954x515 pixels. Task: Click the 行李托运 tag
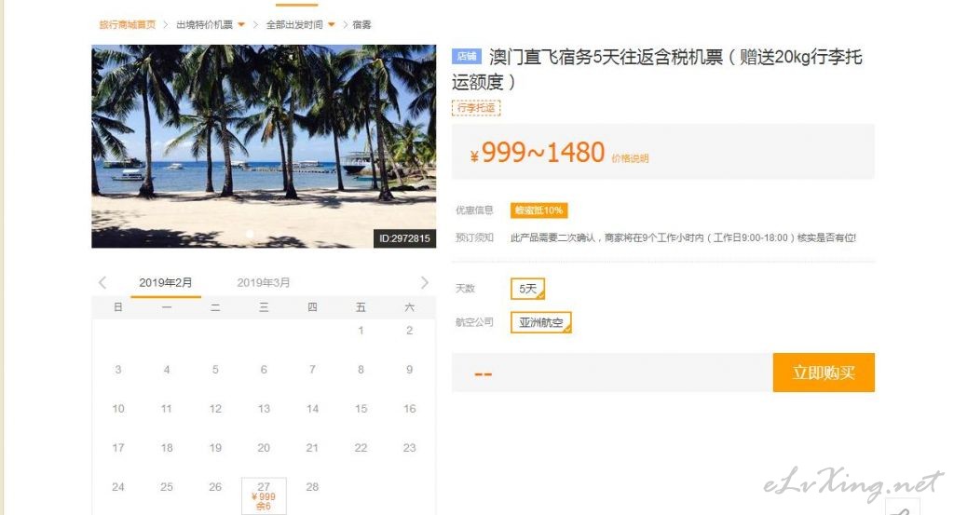(476, 108)
